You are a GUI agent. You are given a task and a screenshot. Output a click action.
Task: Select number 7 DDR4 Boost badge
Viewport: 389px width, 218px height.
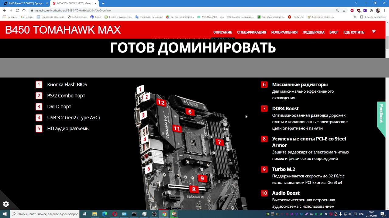point(264,108)
